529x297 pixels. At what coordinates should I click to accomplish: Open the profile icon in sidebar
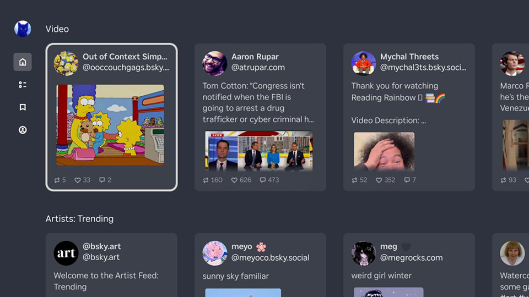coord(23,130)
